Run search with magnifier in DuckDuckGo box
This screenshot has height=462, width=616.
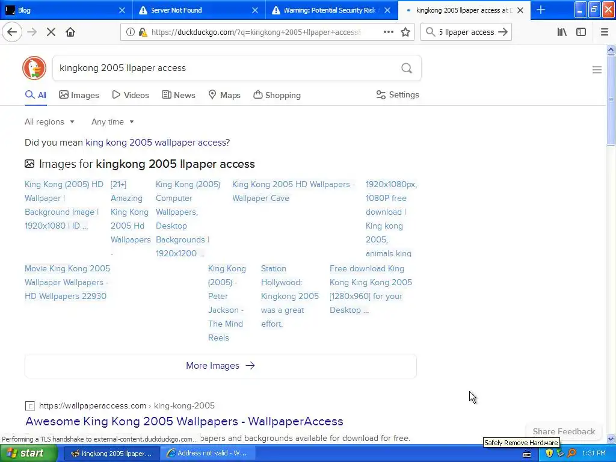coord(407,68)
